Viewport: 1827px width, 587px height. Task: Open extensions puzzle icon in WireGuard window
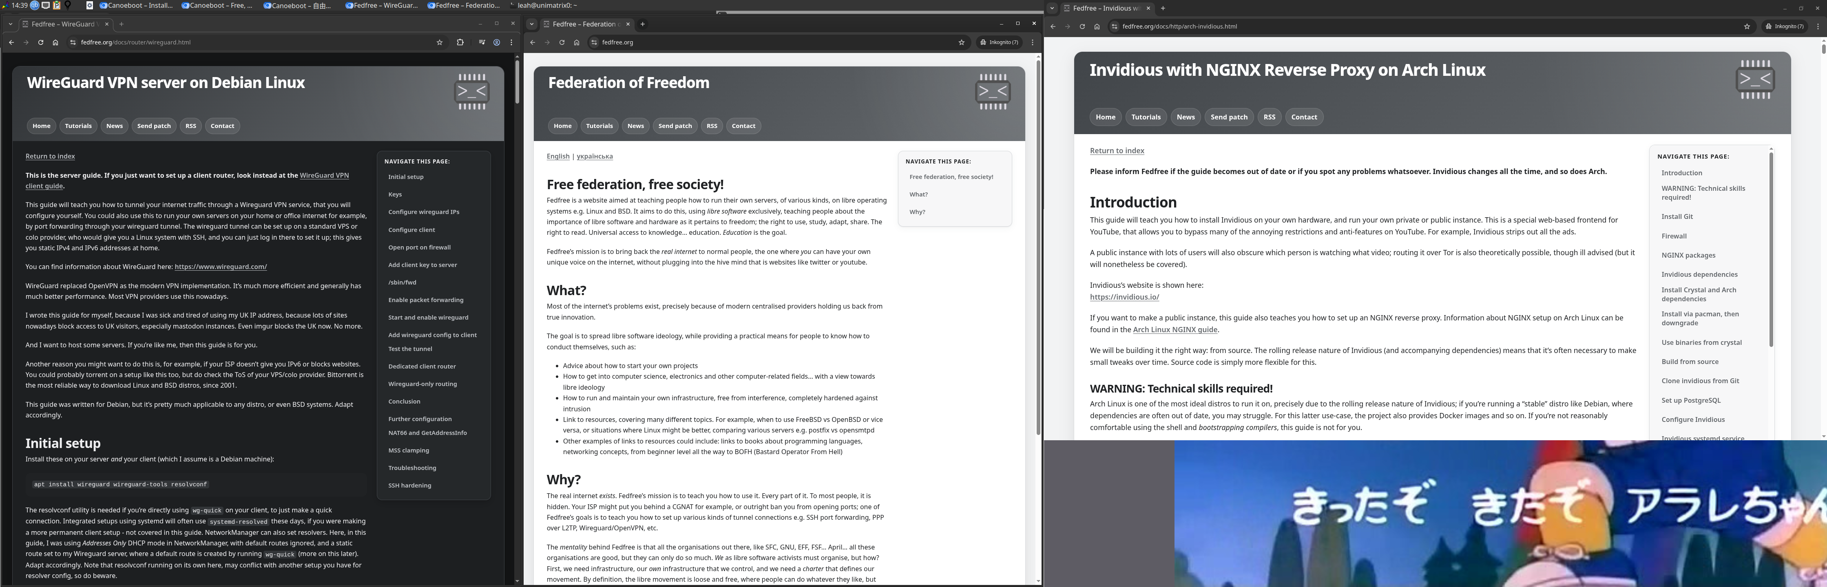pos(460,42)
